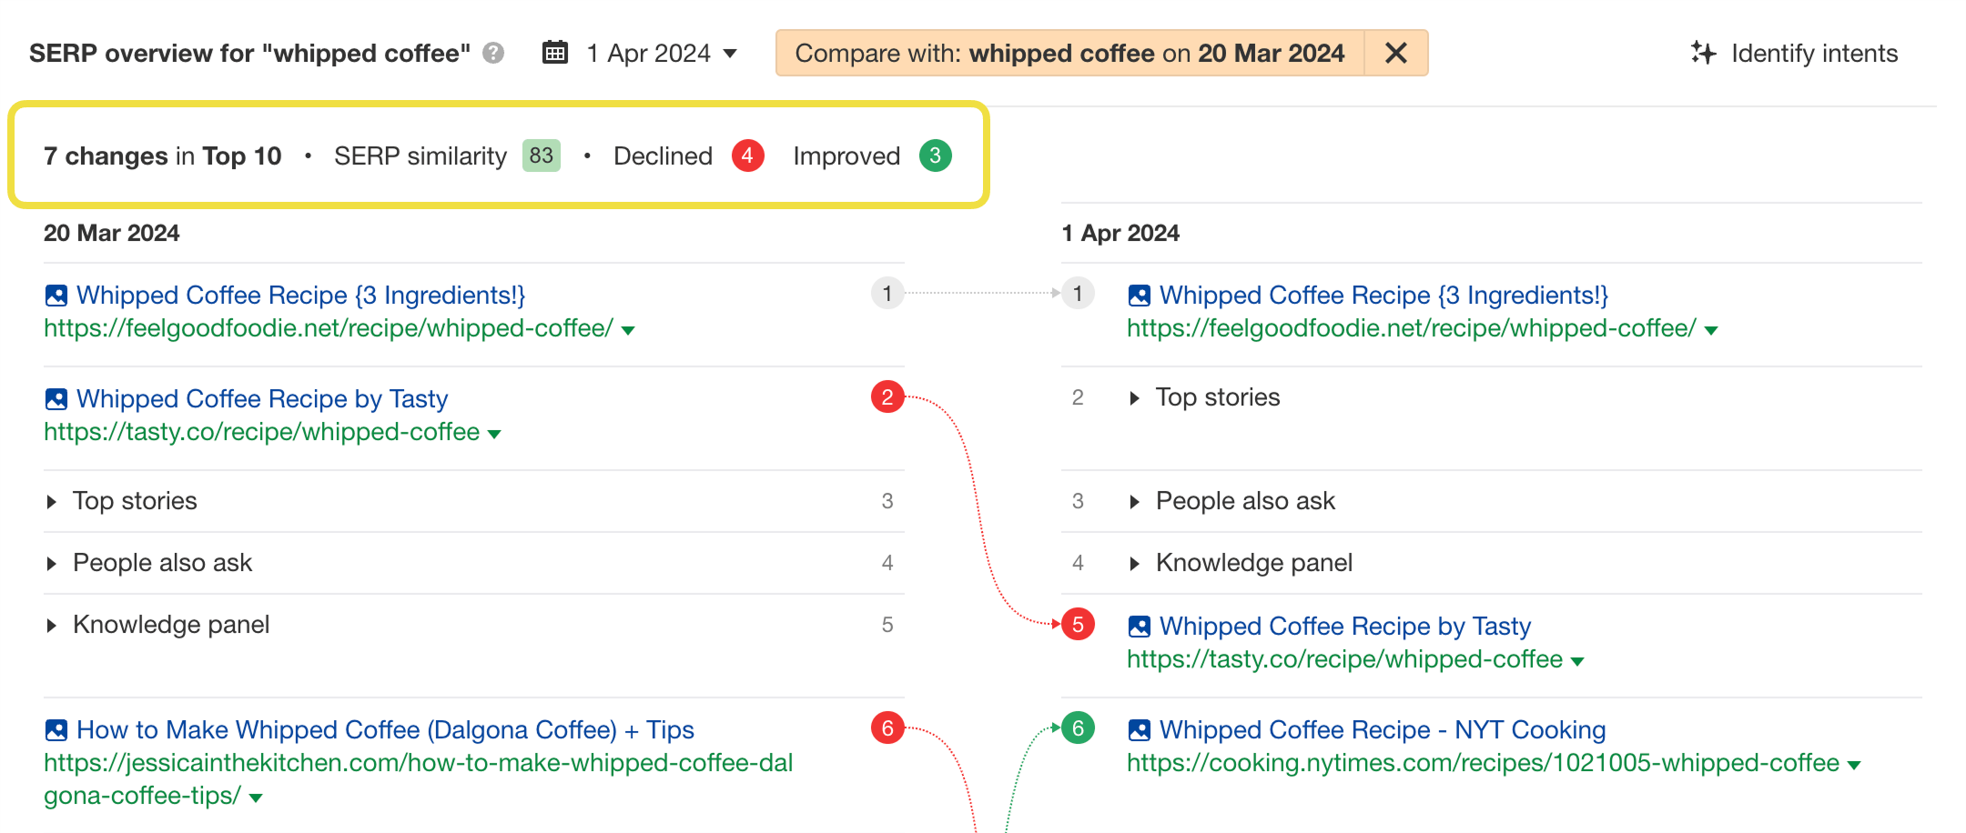Click the calendar icon beside the date
Image resolution: width=1966 pixels, height=833 pixels.
coord(554,53)
